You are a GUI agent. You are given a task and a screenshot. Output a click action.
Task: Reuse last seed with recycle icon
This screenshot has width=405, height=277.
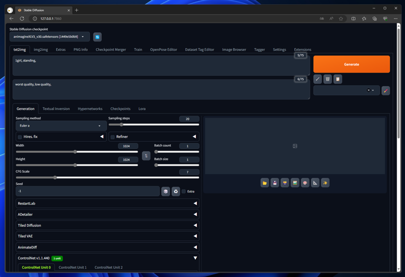click(176, 191)
